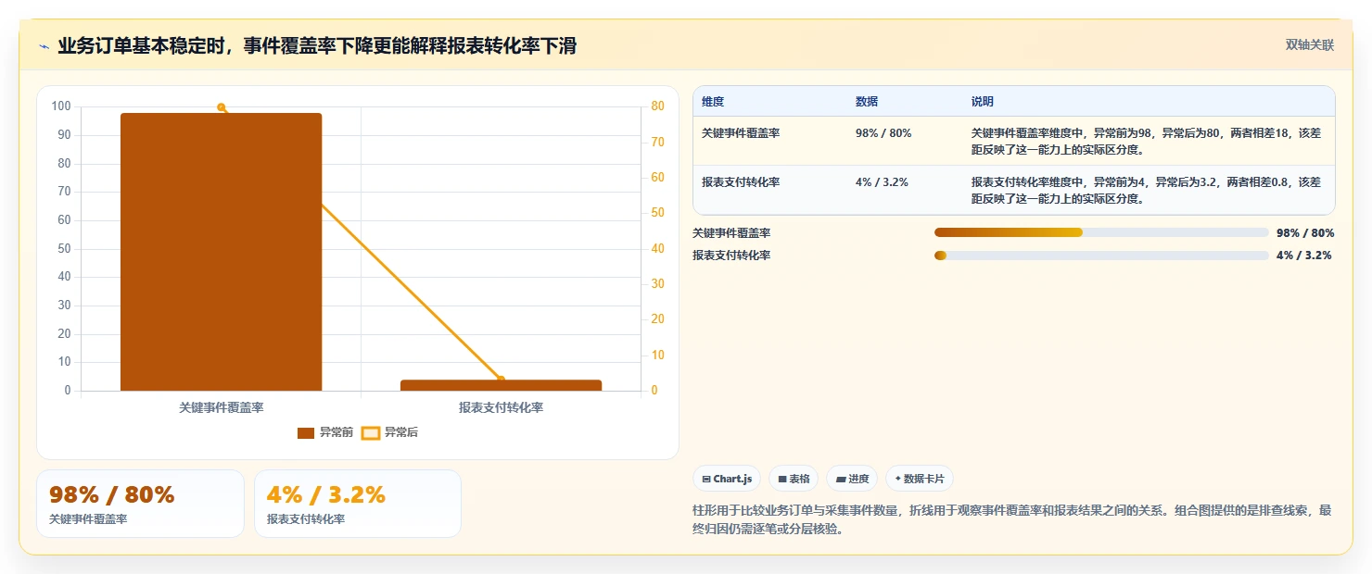The image size is (1372, 574).
Task: Click the 异常前 legend brown color box
Action: [306, 433]
